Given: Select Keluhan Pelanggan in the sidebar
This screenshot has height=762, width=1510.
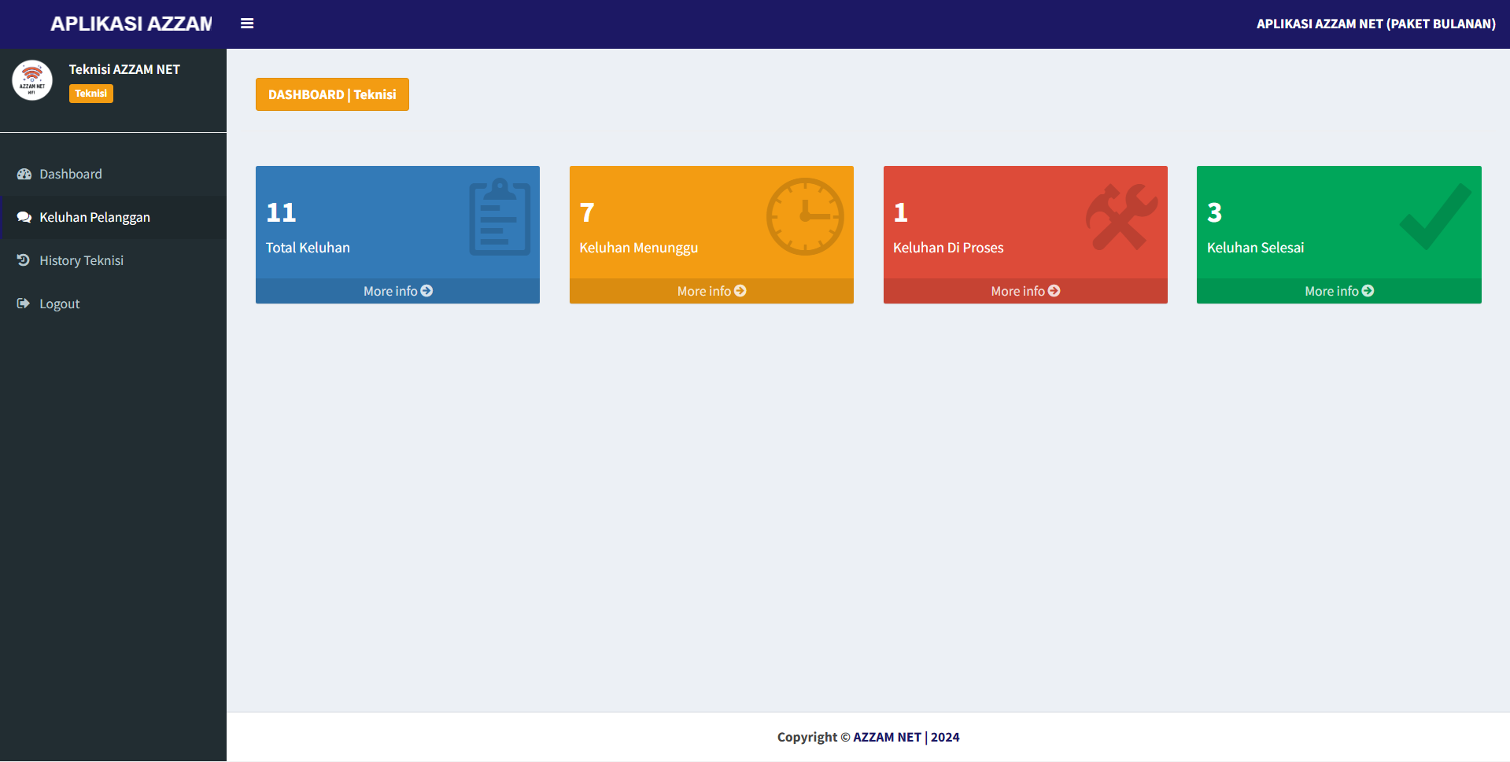Looking at the screenshot, I should click(x=94, y=217).
